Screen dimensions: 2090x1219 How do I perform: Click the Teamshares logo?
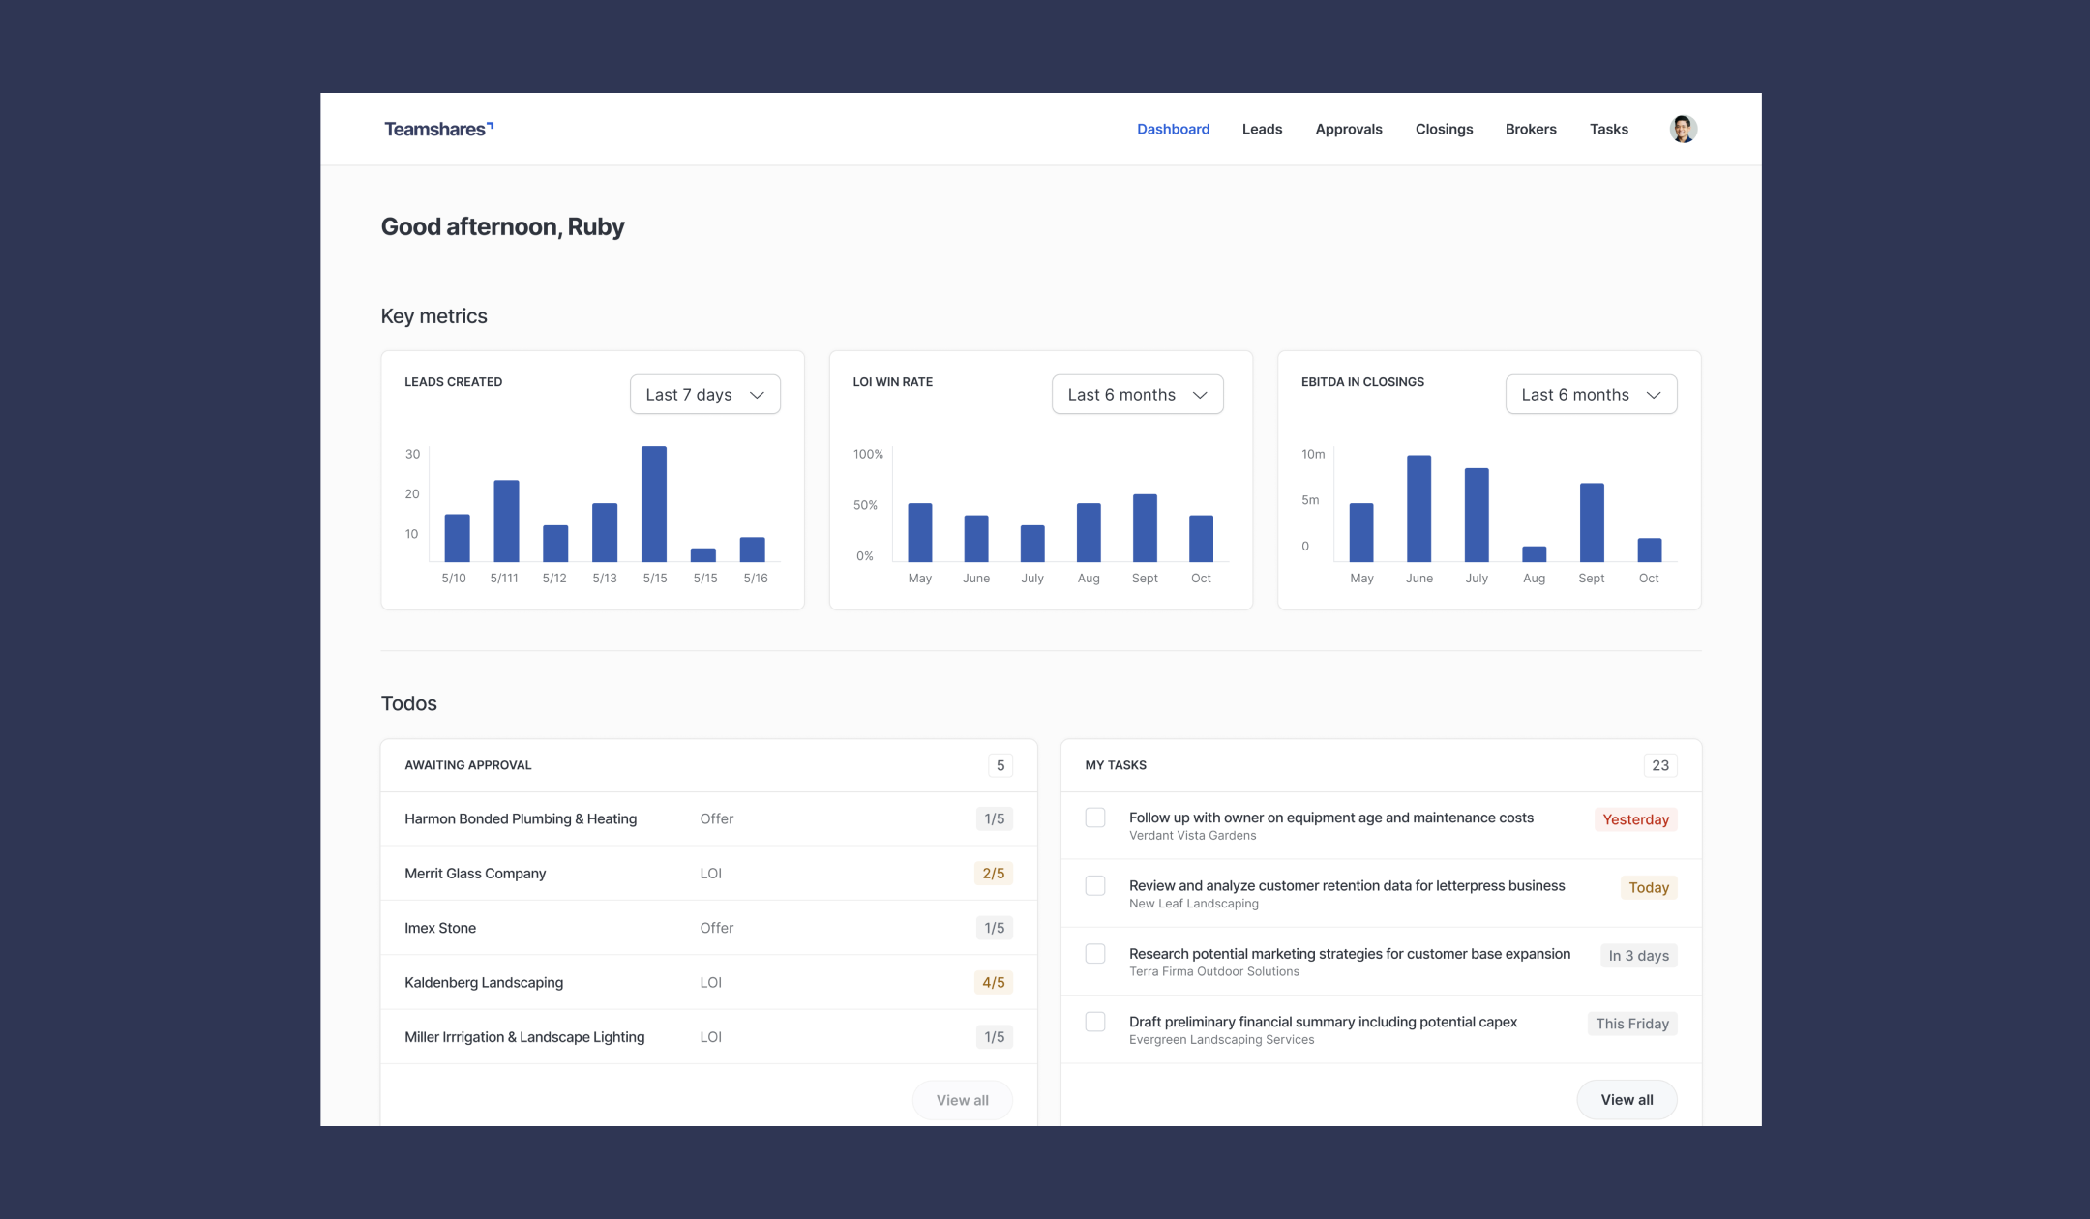pyautogui.click(x=438, y=129)
